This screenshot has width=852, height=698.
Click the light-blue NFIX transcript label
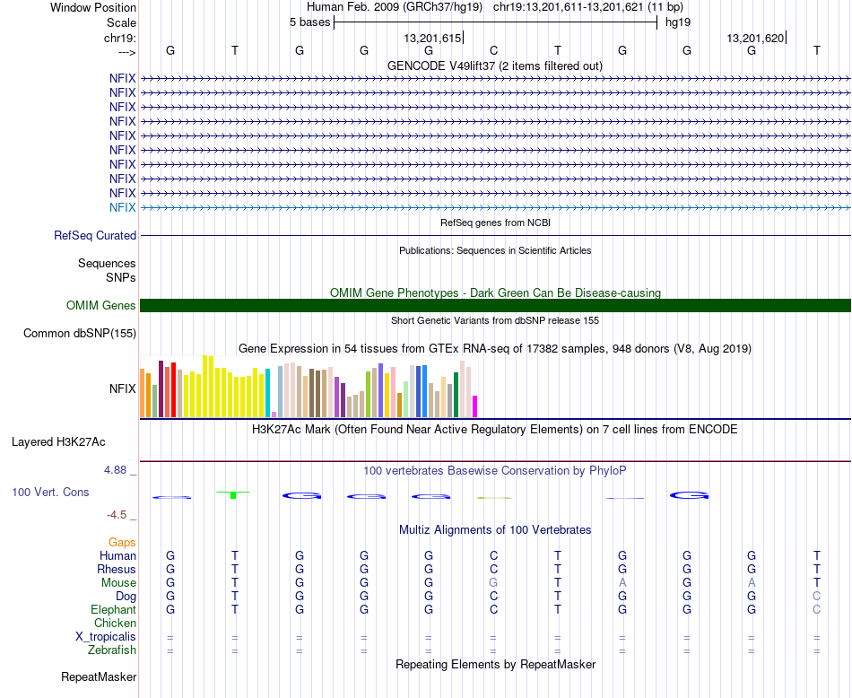tap(122, 207)
